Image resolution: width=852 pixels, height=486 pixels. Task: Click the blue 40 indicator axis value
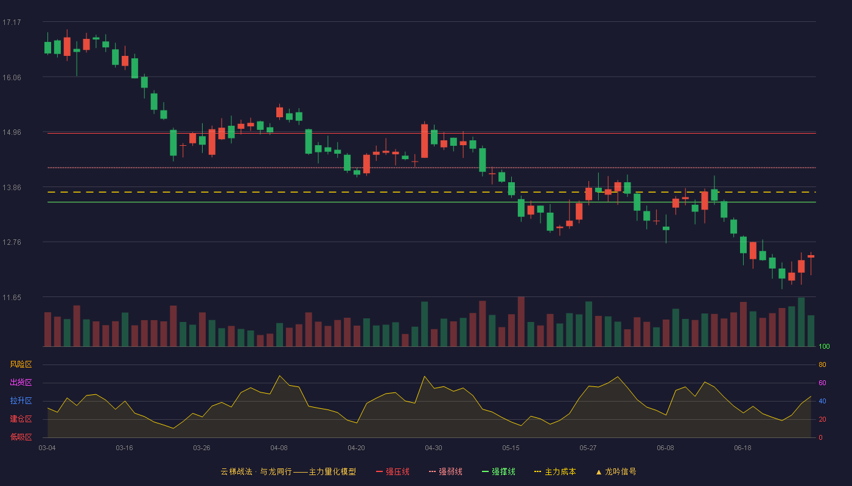[822, 401]
